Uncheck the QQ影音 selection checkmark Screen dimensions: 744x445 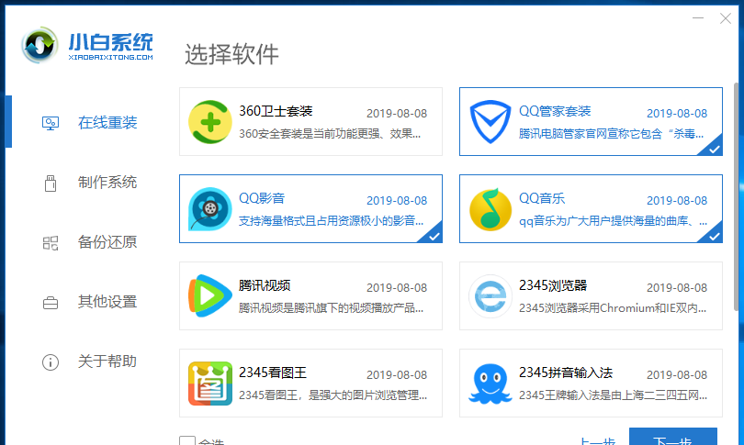pos(434,236)
